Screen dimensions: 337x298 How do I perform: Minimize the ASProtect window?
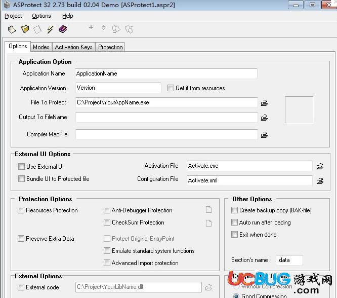coord(296,5)
